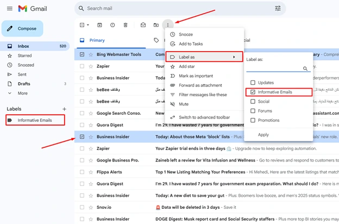This screenshot has width=339, height=224.
Task: Choose Forward as attachment
Action: 204,85
